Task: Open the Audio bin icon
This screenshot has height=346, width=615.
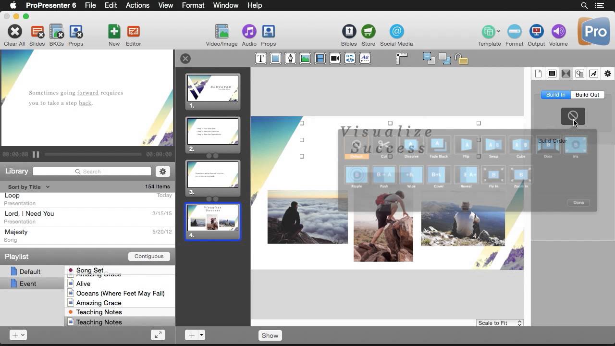Action: point(249,32)
